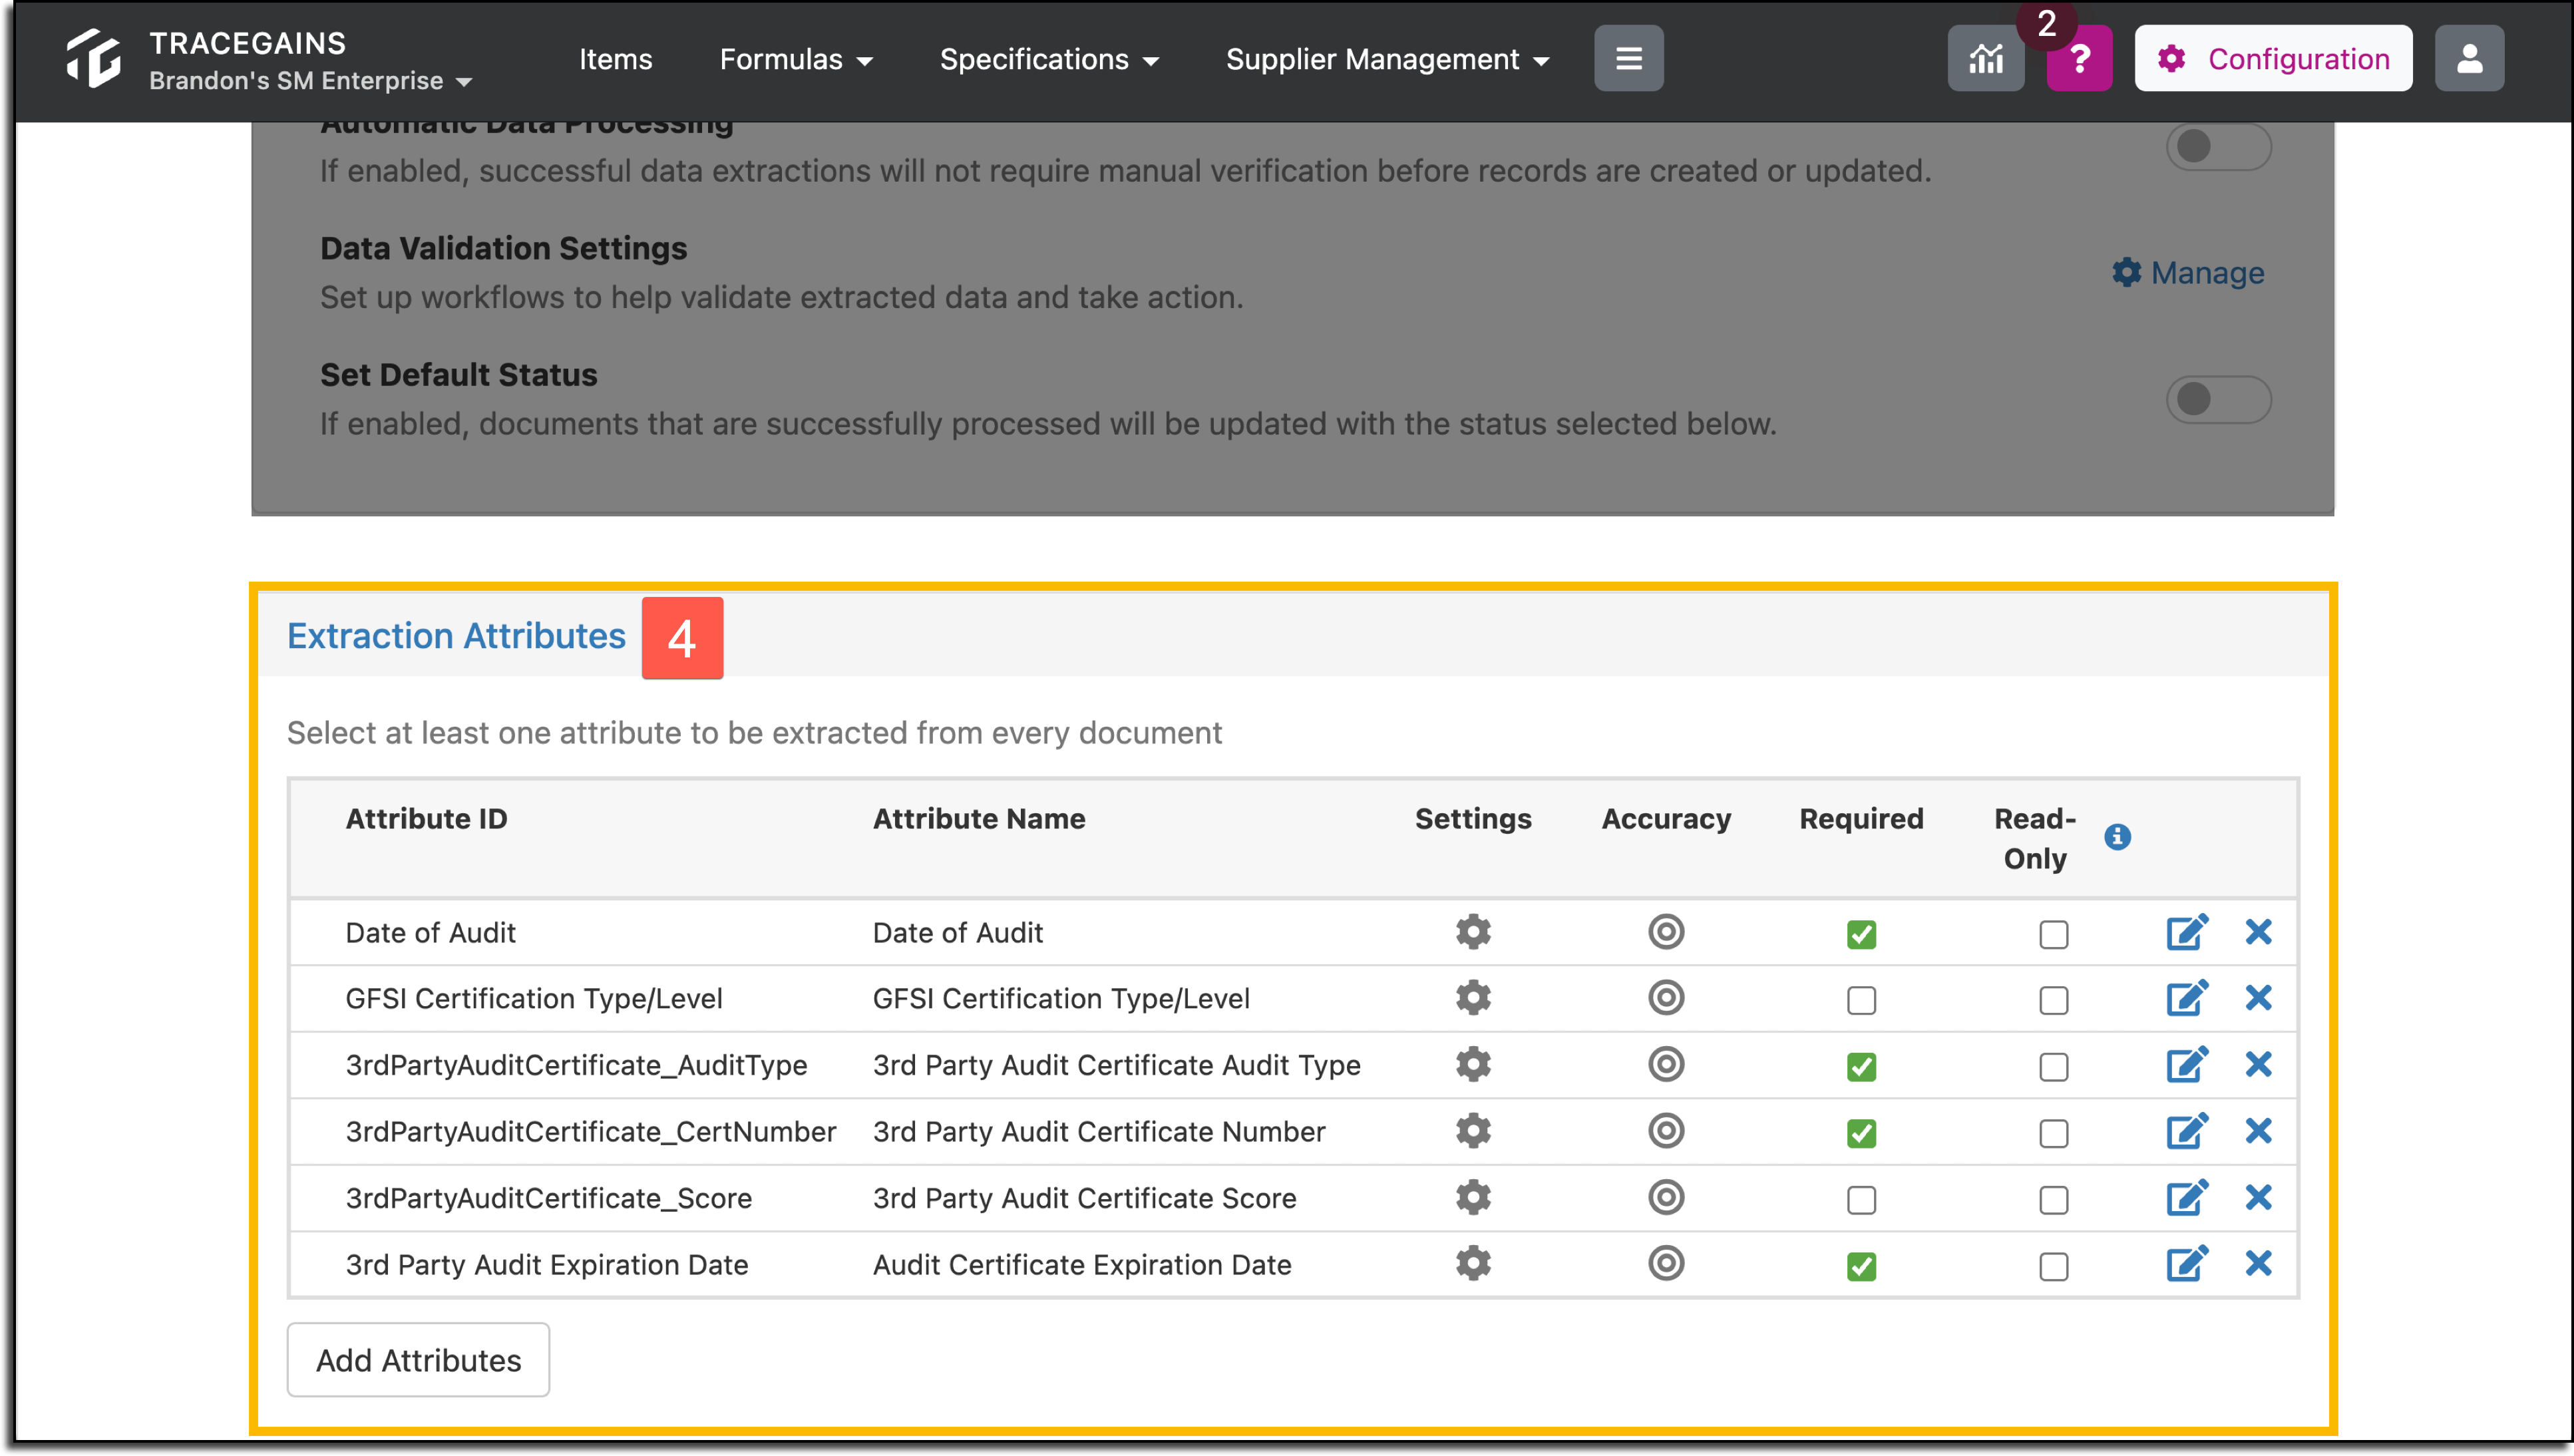Edit the 3rdPartyAuditCertificate_Score attribute
This screenshot has width=2574, height=1456.
click(x=2187, y=1198)
